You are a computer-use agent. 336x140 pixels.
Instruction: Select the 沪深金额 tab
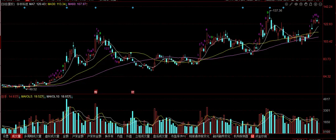(78, 136)
